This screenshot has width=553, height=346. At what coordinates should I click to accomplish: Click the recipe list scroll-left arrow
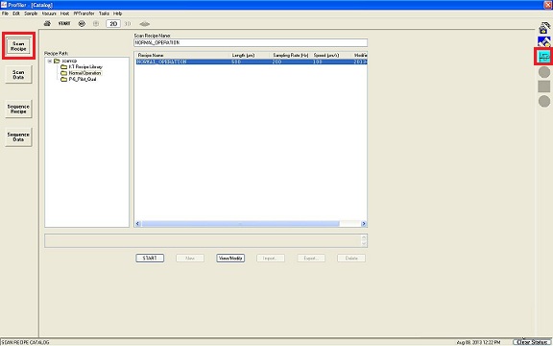pyautogui.click(x=138, y=224)
